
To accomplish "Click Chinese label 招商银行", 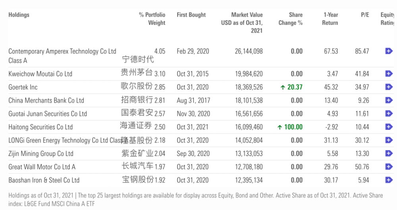I will point(137,100).
